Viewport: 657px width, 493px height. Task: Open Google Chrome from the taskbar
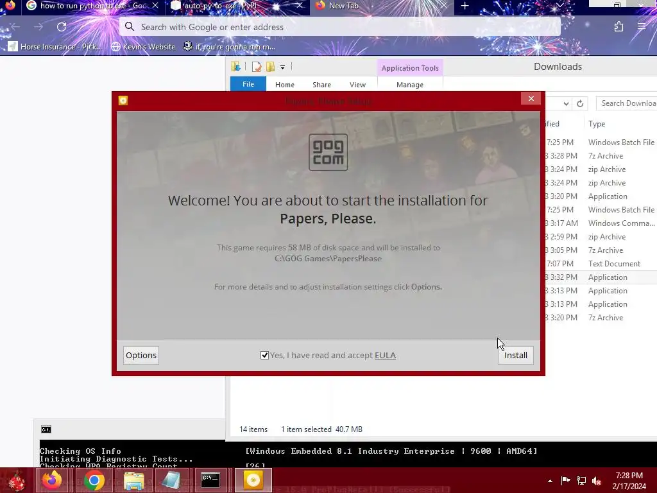click(94, 480)
